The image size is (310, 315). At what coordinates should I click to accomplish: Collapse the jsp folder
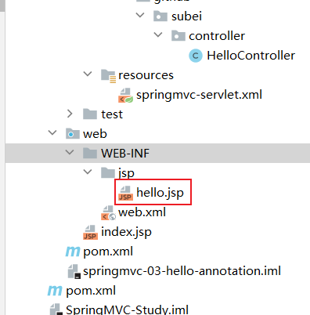pos(88,172)
